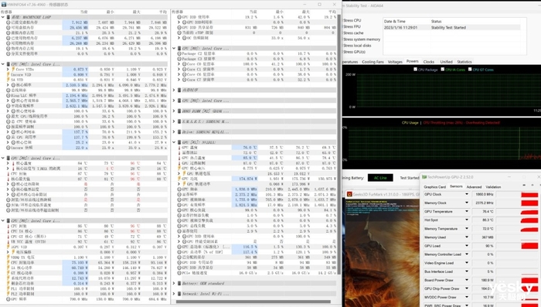Viewport: 541px width, 307px height.
Task: Open Advanced tab in GPU-Z
Action: pos(474,187)
